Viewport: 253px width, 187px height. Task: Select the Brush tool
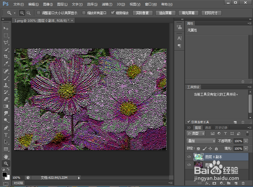pos(6,78)
